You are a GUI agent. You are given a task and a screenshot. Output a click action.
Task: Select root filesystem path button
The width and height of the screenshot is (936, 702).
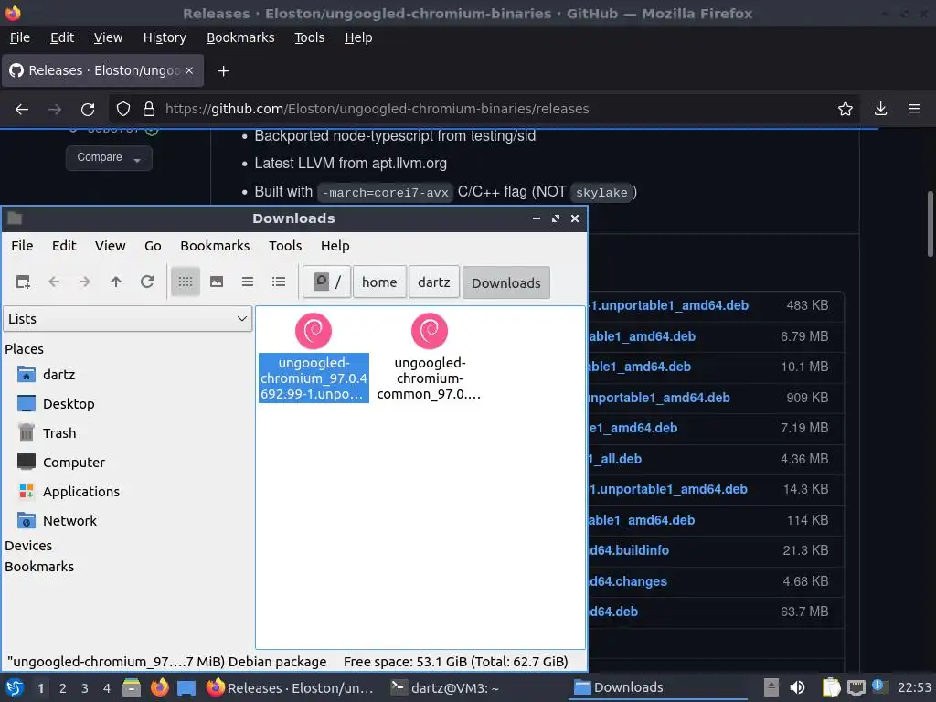[x=327, y=282]
